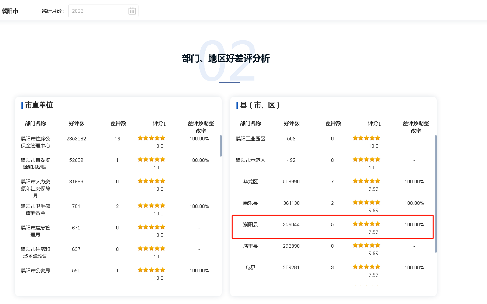This screenshot has width=487, height=304.
Task: Click the 31689 好评数 value
Action: pos(76,182)
